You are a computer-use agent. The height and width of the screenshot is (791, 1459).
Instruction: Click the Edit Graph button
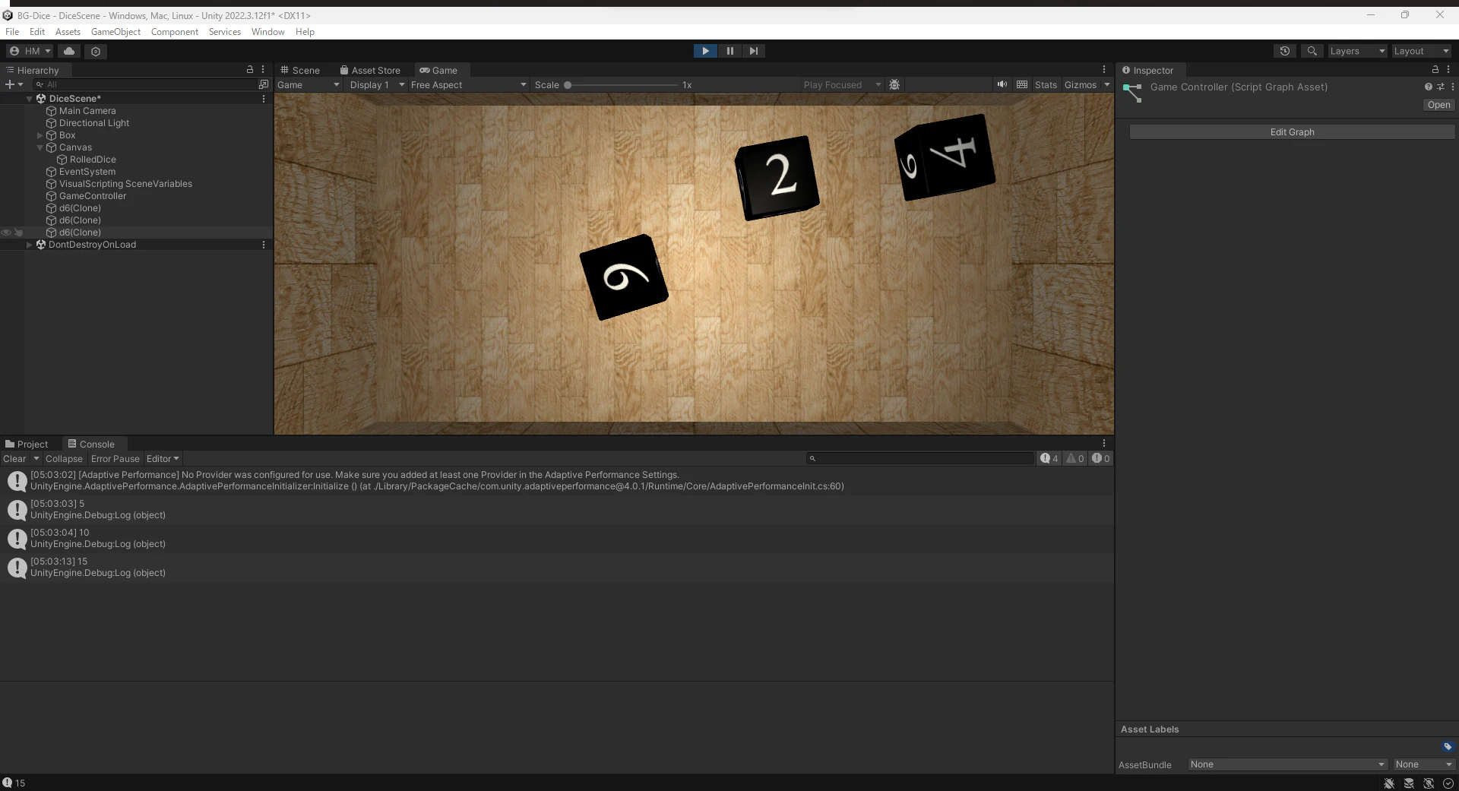point(1292,131)
